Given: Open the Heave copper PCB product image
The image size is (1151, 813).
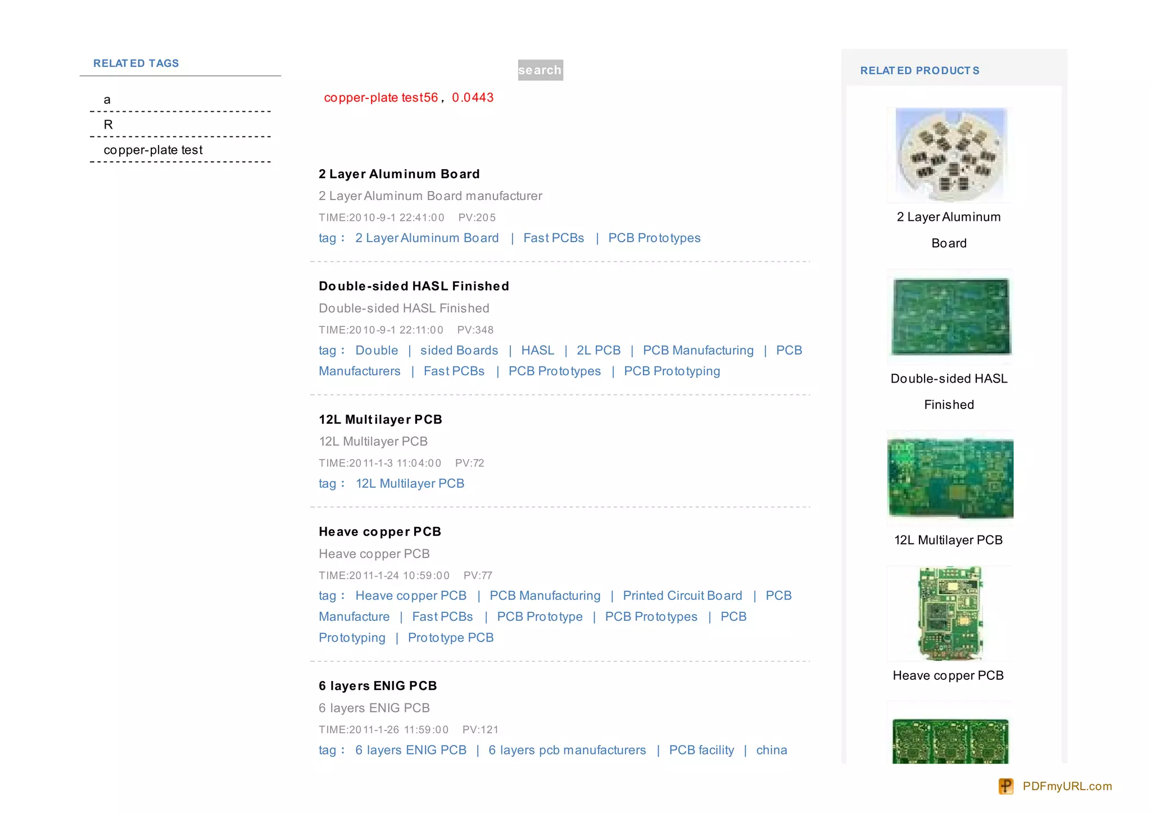Looking at the screenshot, I should coord(950,614).
